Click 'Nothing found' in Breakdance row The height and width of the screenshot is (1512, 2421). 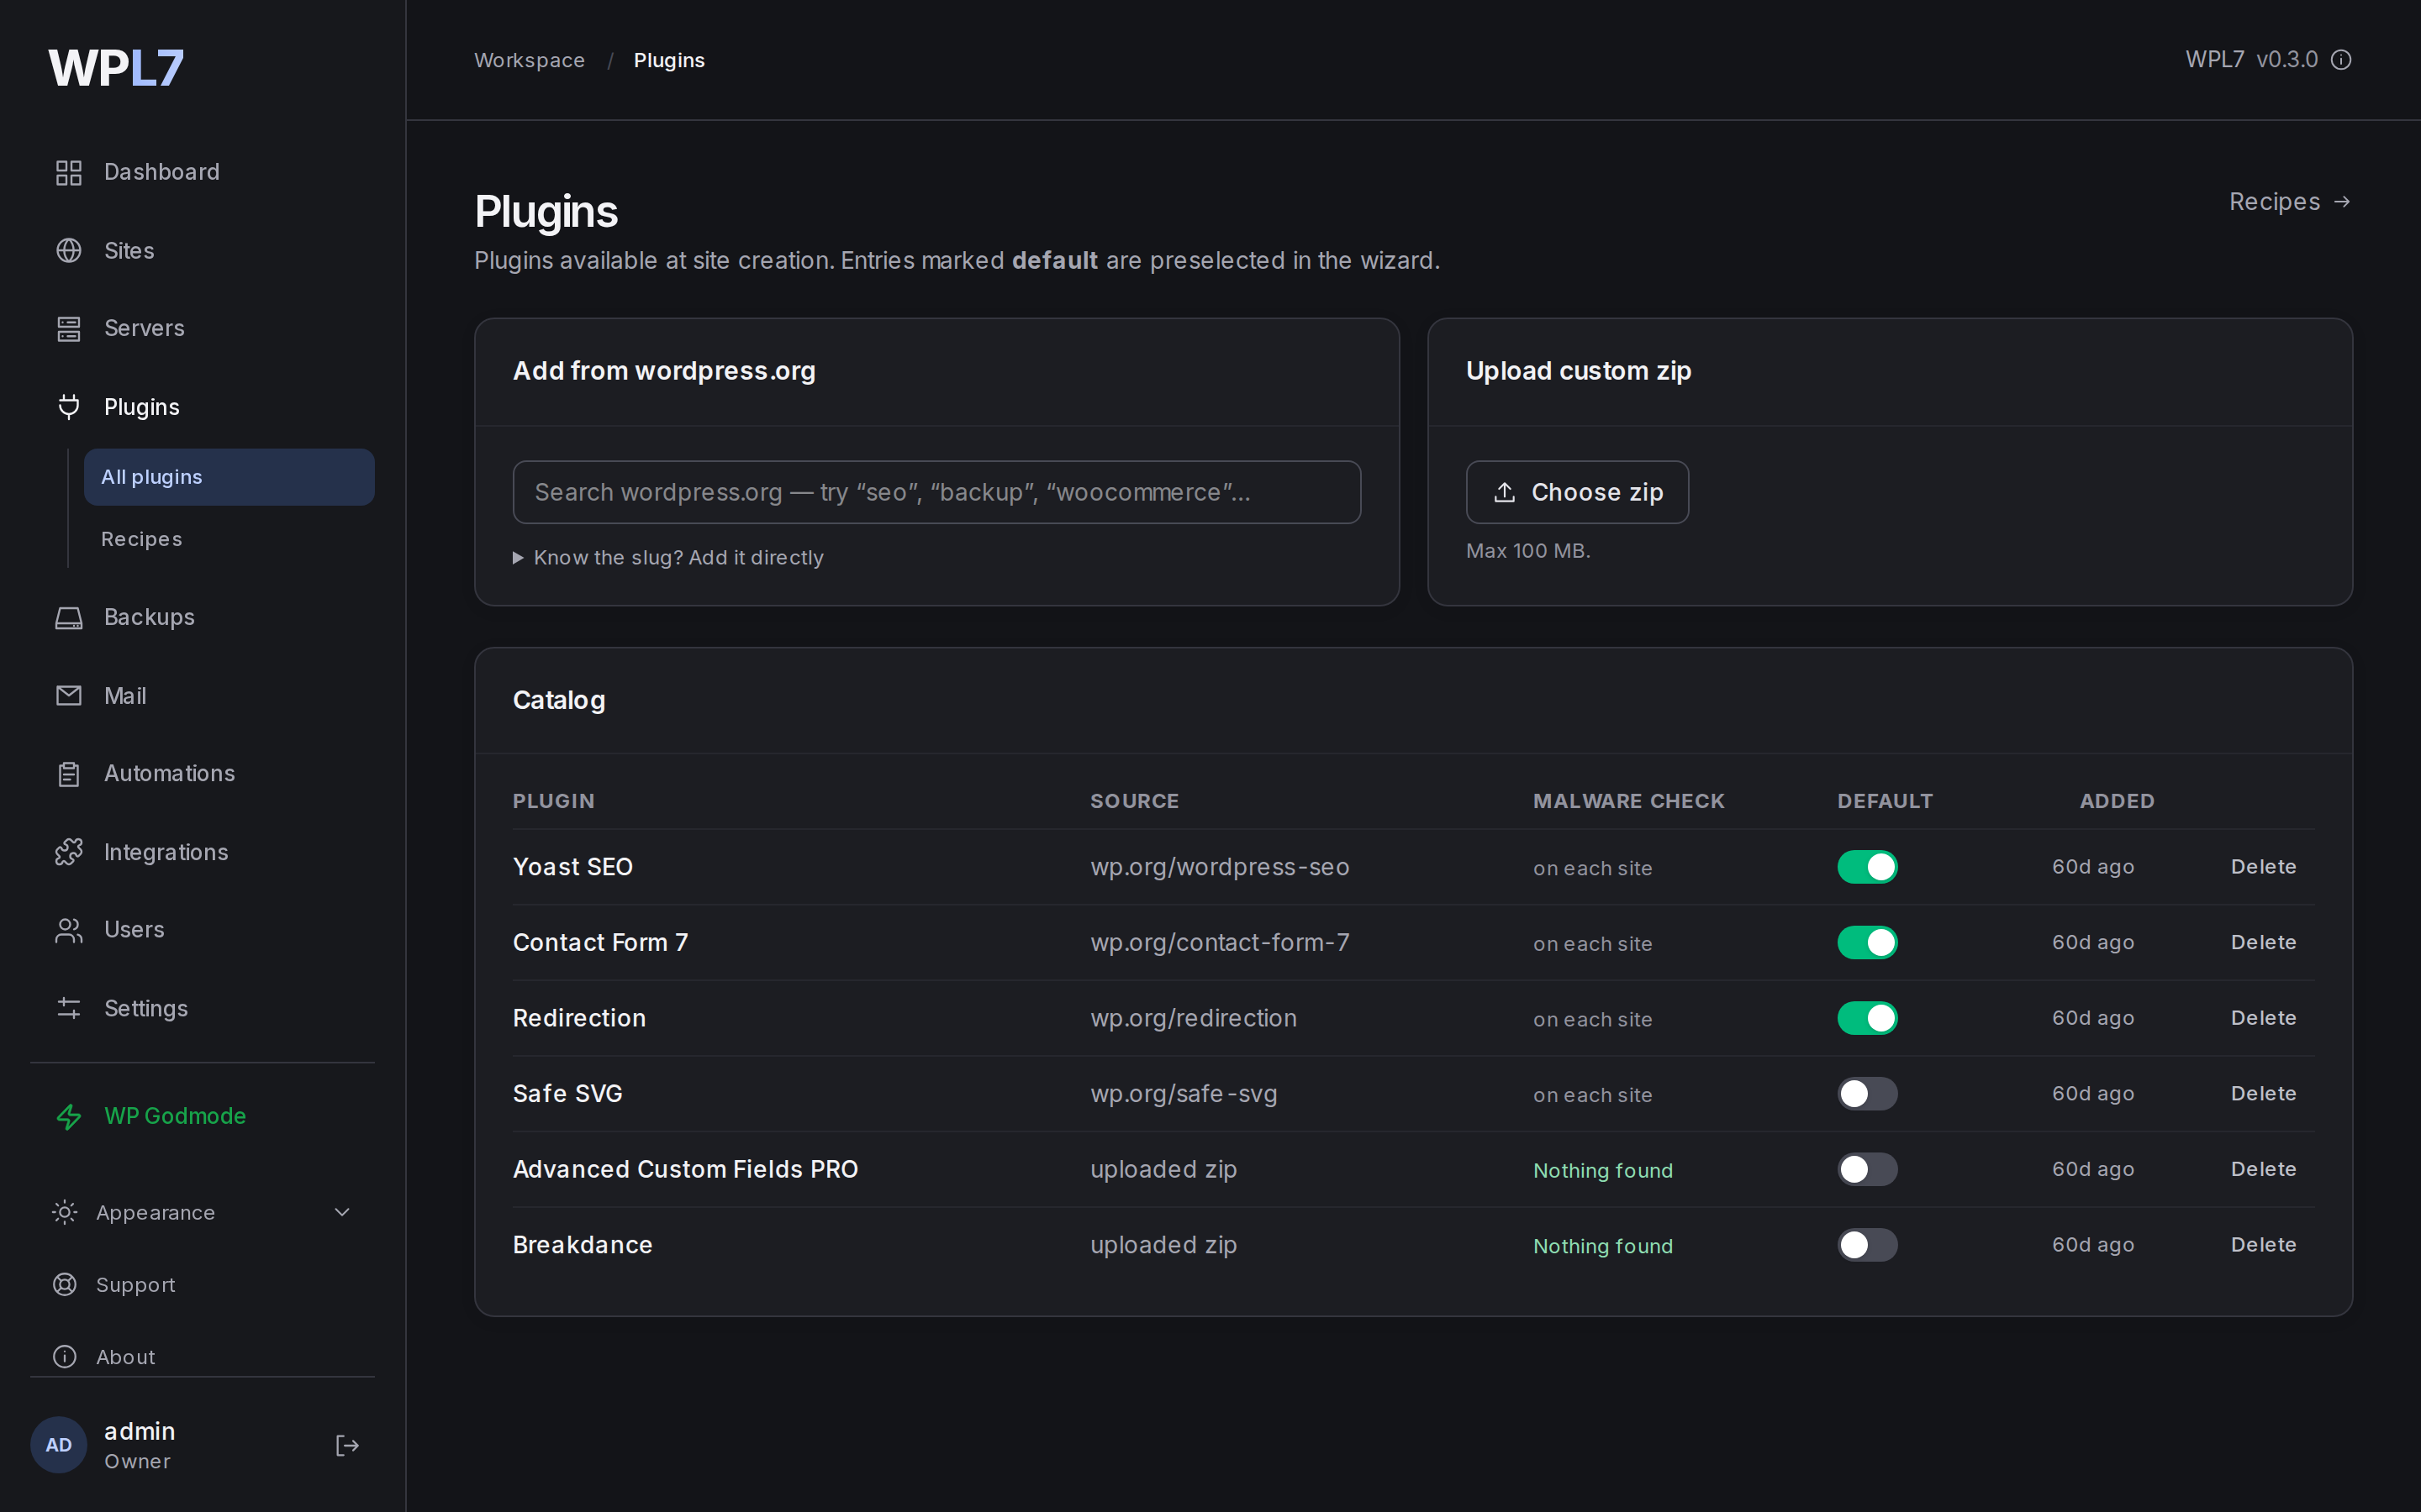[1603, 1246]
